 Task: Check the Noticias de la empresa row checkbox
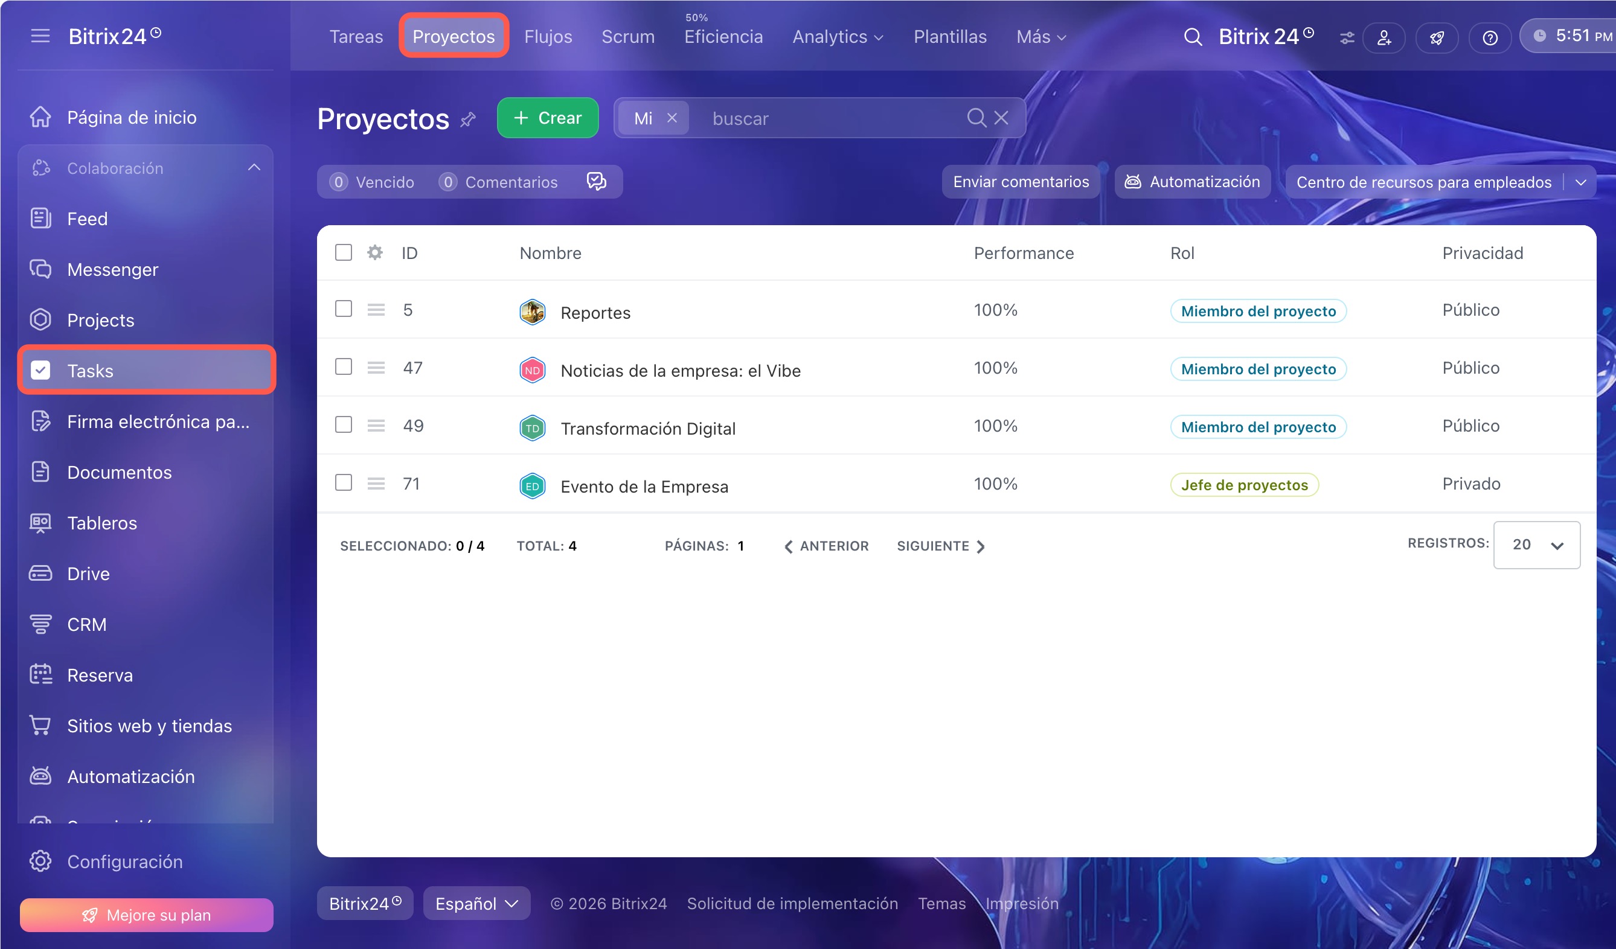click(x=344, y=366)
